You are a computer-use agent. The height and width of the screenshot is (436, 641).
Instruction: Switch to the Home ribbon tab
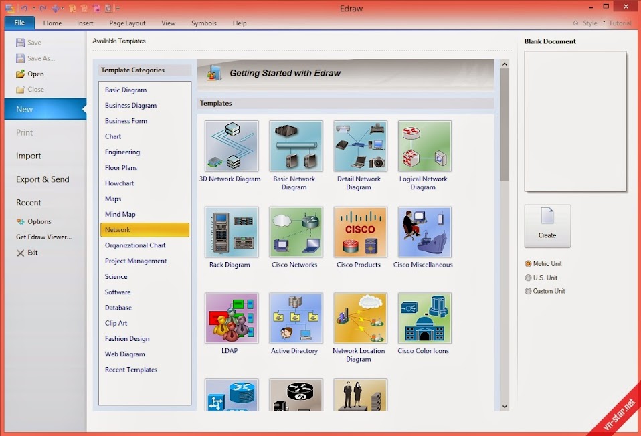click(52, 23)
